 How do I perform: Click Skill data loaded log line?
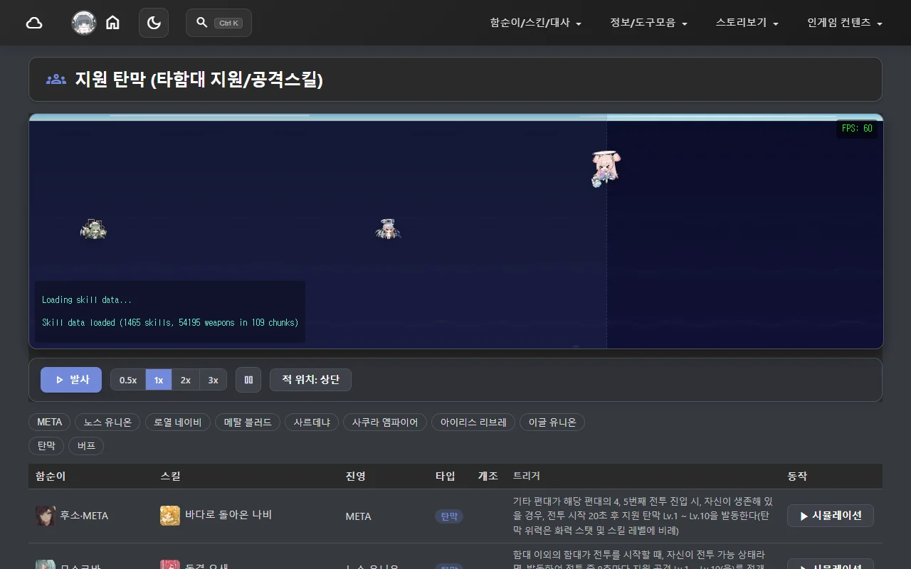(x=170, y=322)
